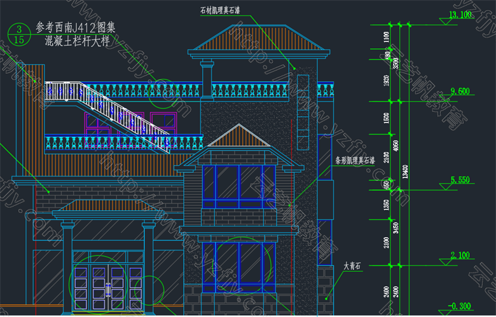Select the 石材肌理真石漆 annotation
Screen dimensions: 496x317
pos(220,10)
